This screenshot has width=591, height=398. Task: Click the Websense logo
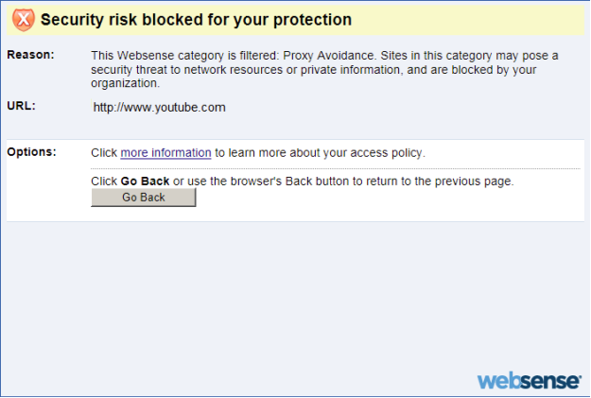[x=530, y=381]
